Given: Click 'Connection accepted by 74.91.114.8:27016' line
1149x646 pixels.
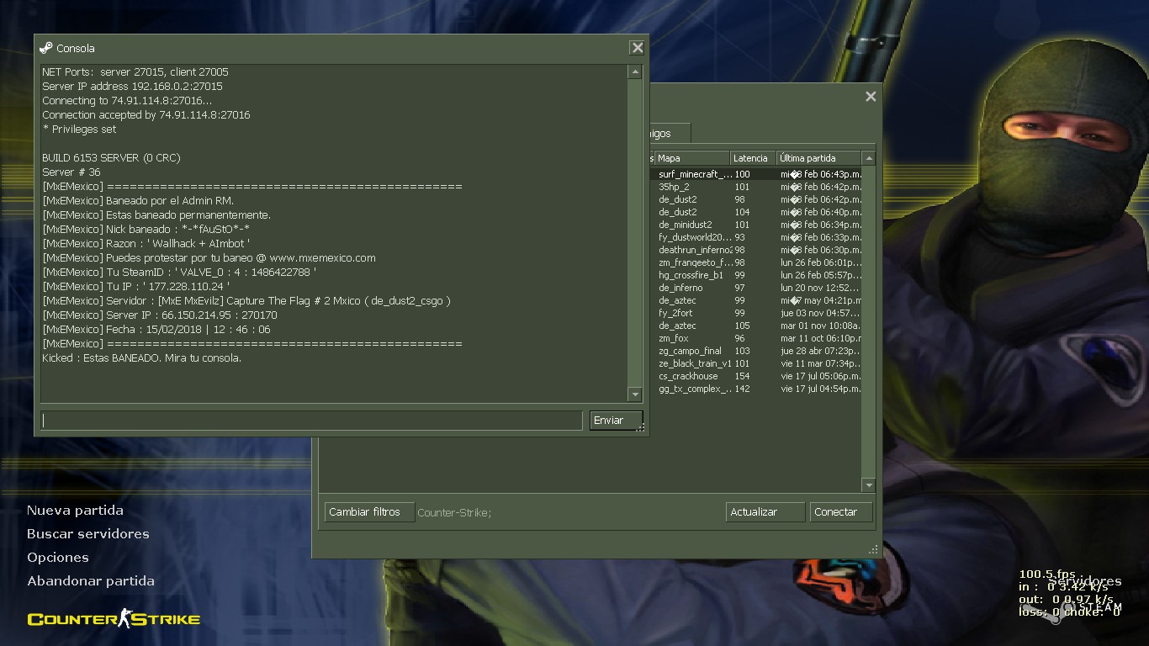Looking at the screenshot, I should (x=146, y=115).
